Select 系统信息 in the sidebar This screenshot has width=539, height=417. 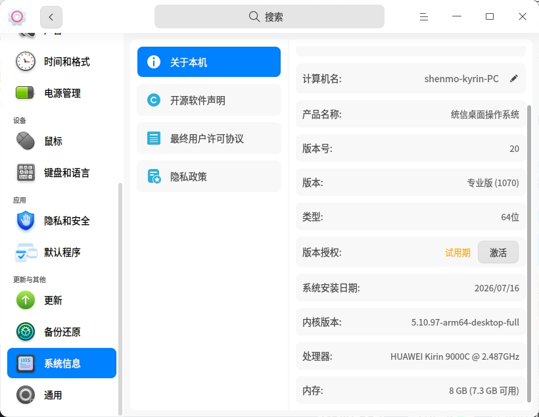coord(62,363)
